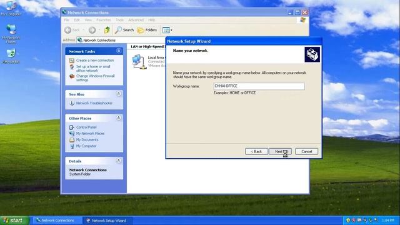Screen dimensions: 400x225
Task: Open Network Troubleshooter link
Action: (x=94, y=103)
